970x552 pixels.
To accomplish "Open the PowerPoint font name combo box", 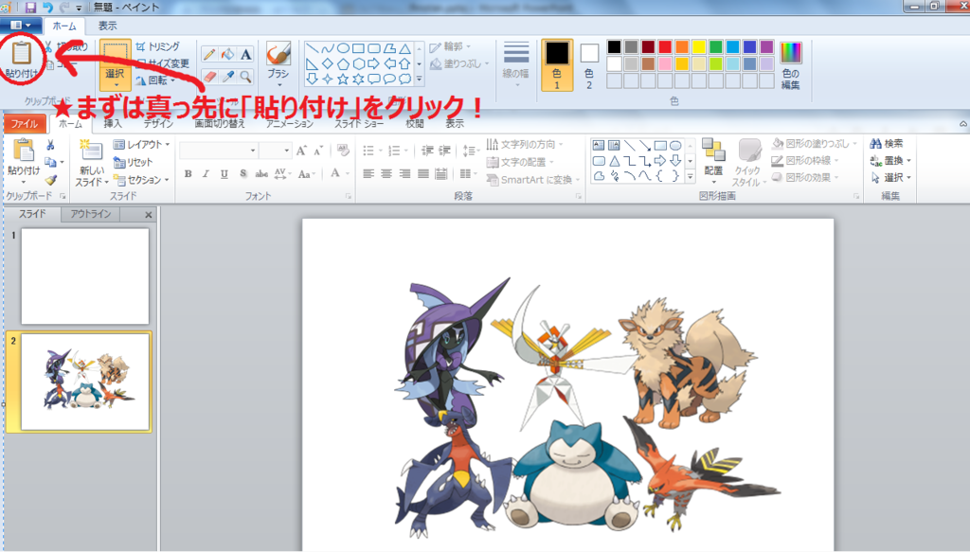I will coord(219,151).
